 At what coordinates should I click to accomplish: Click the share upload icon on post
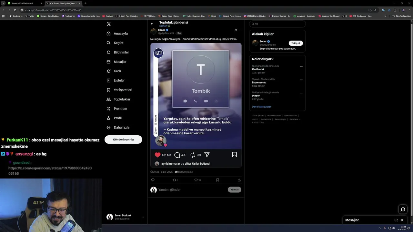tap(239, 180)
